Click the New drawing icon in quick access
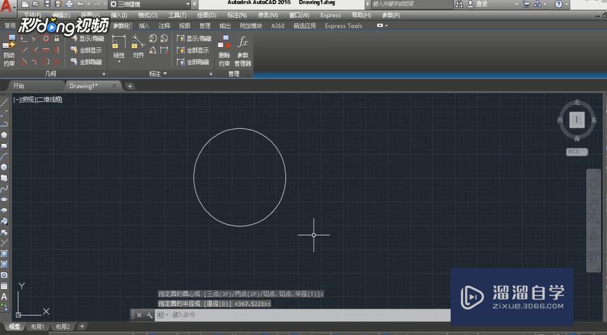Viewport: 607px width, 335px height. click(25, 4)
